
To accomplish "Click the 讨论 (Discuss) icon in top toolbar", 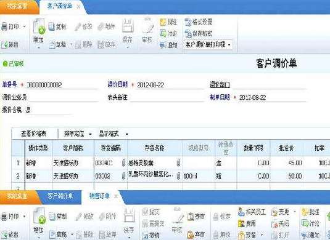I will click(x=163, y=33).
